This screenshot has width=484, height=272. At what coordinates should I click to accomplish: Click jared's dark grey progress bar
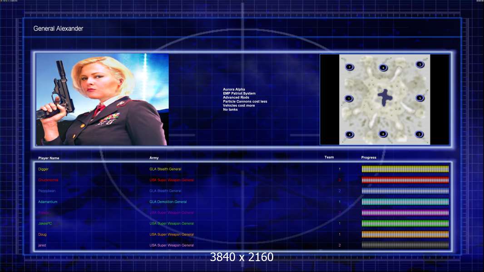pyautogui.click(x=405, y=245)
